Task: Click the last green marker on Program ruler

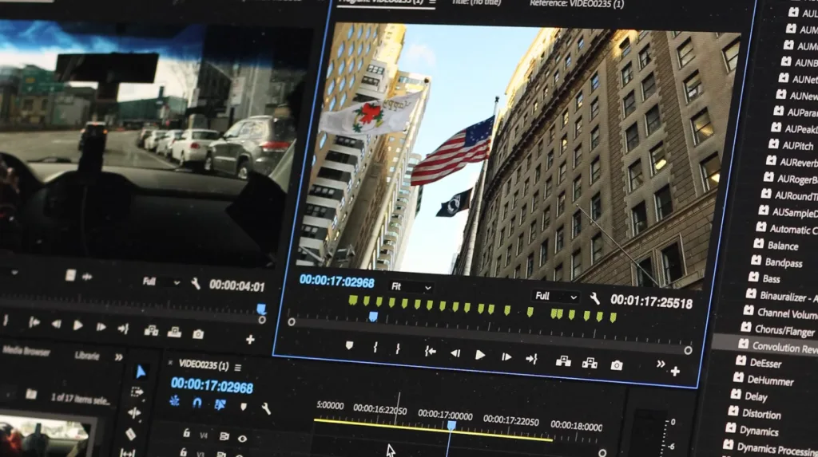Action: [x=613, y=317]
